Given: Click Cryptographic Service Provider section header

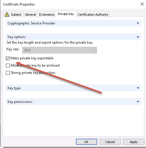Looking at the screenshot, I should click(x=74, y=23).
